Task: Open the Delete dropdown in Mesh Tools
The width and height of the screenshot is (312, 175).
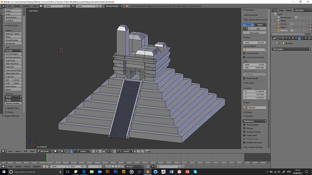Action: [13, 97]
